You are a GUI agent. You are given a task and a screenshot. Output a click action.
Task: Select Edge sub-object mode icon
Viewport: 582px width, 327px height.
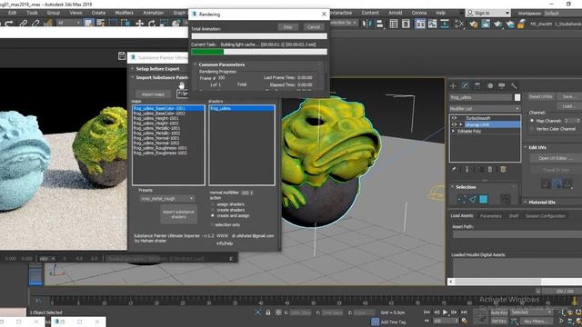[x=472, y=200]
